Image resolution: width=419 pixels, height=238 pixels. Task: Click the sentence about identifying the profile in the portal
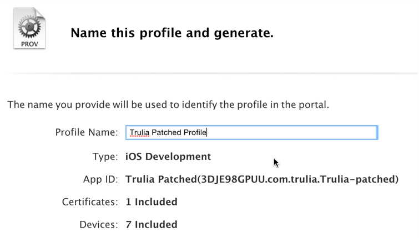(x=168, y=105)
